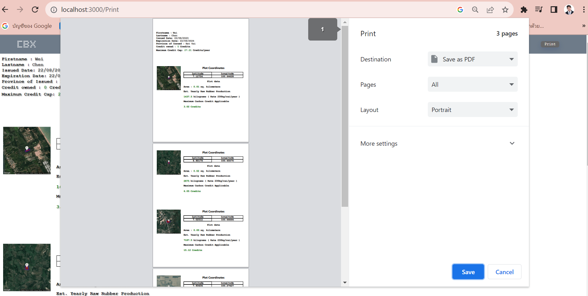This screenshot has width=588, height=296.
Task: Click first satellite map on webpage behind dialog
Action: pos(27,150)
